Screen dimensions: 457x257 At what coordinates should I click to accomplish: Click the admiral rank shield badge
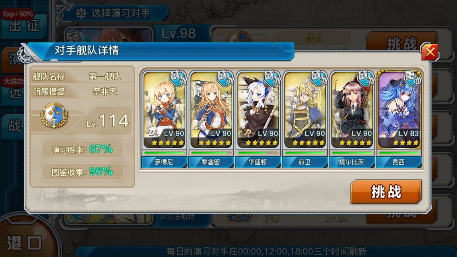pos(54,115)
